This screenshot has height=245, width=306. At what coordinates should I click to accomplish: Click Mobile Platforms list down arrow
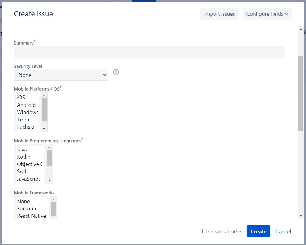44,129
